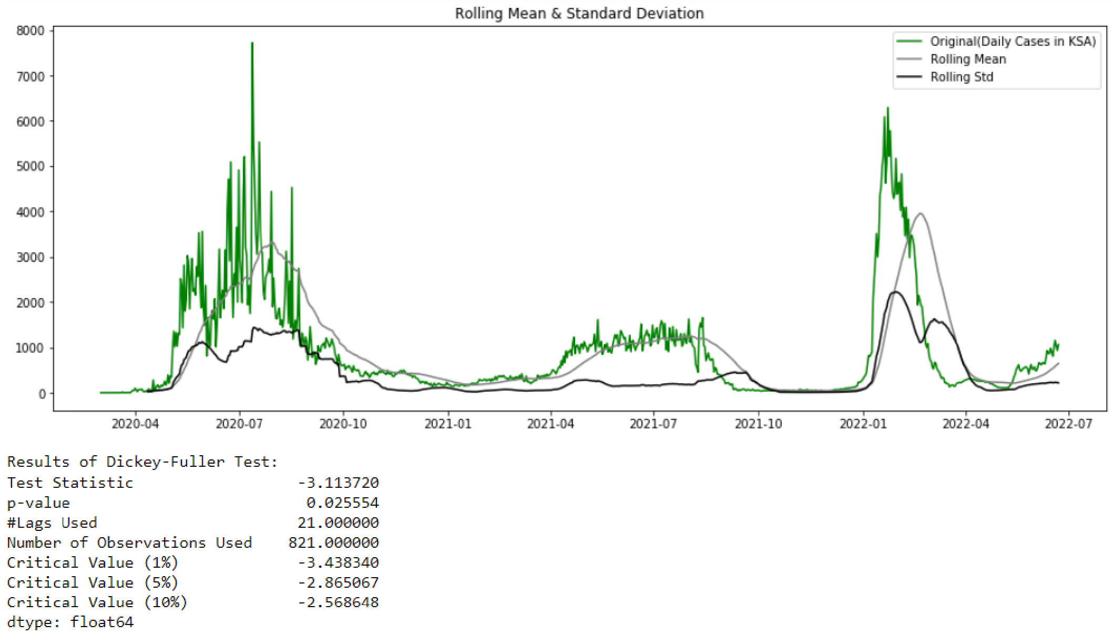Click the Rolling Mean legend label

[x=968, y=59]
